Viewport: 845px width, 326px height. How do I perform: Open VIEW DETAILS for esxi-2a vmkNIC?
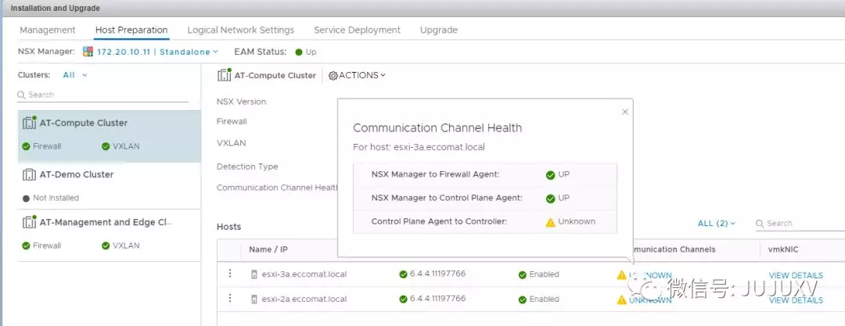[796, 300]
